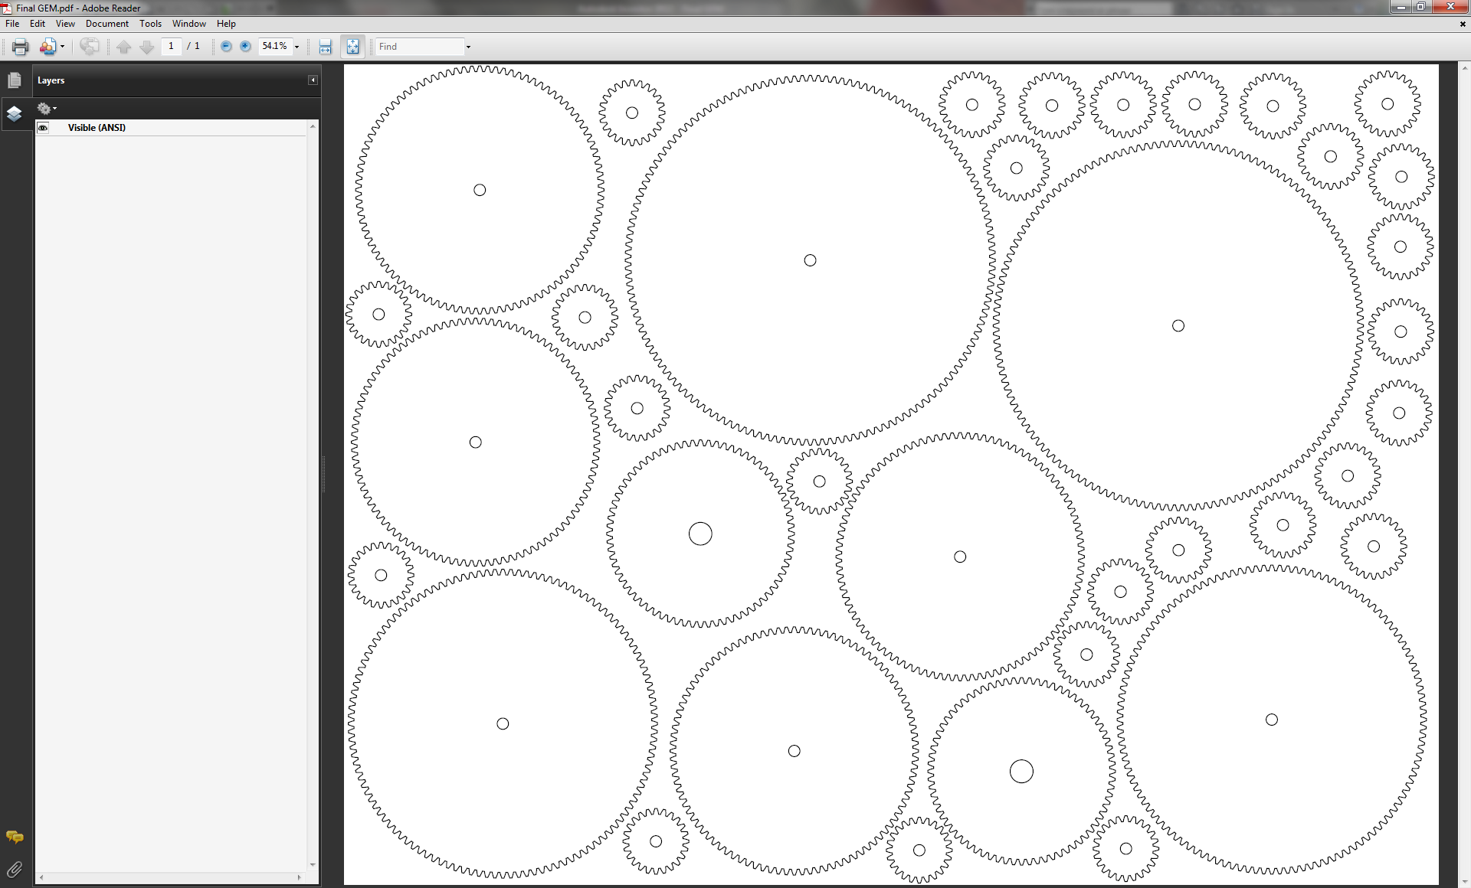This screenshot has height=888, width=1471.
Task: Go to previous page using up arrow
Action: [x=124, y=47]
